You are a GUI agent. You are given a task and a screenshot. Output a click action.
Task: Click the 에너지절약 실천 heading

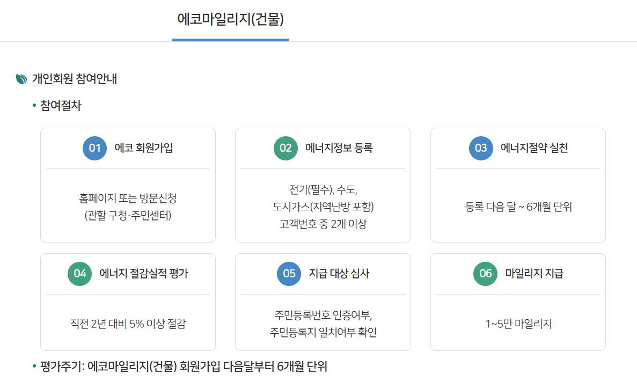[534, 148]
